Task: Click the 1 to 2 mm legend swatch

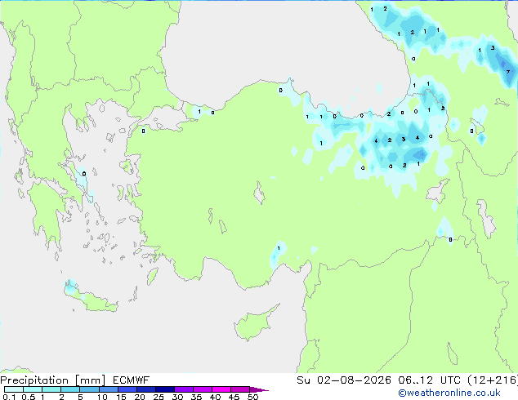Action: (x=51, y=389)
